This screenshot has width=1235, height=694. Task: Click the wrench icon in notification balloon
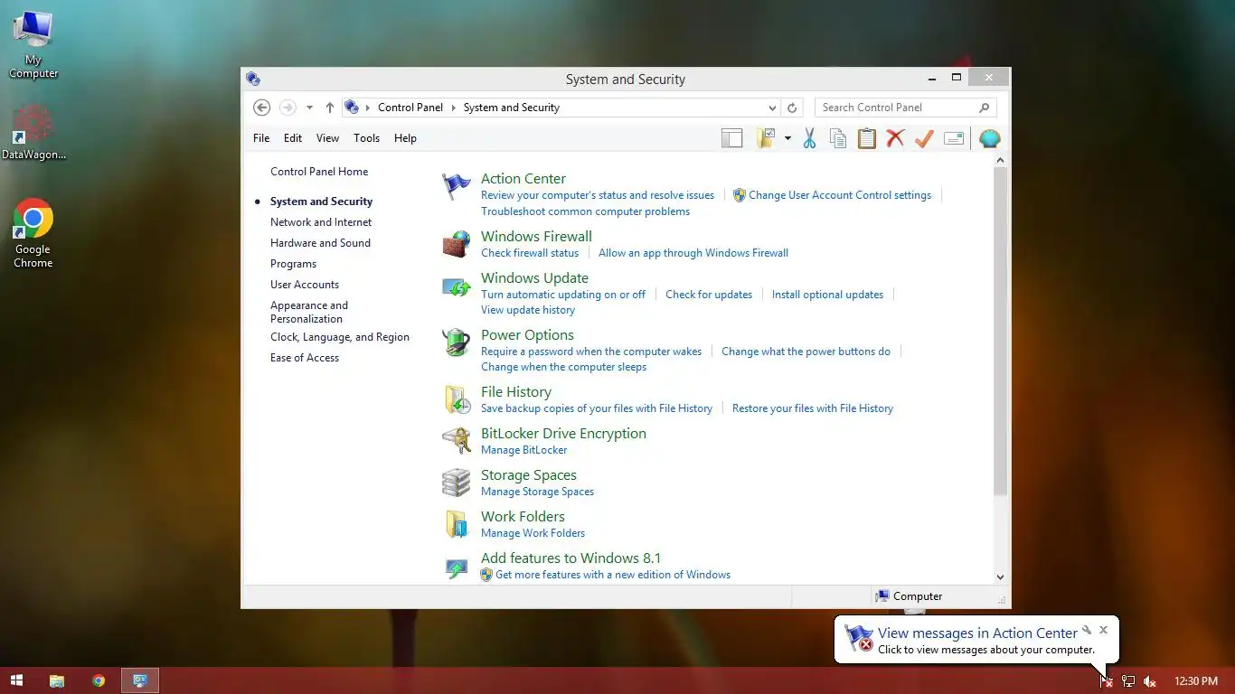click(1087, 630)
